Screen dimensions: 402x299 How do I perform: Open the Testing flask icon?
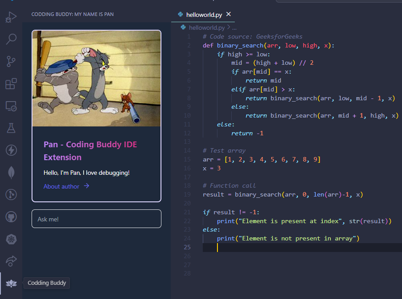coord(11,128)
